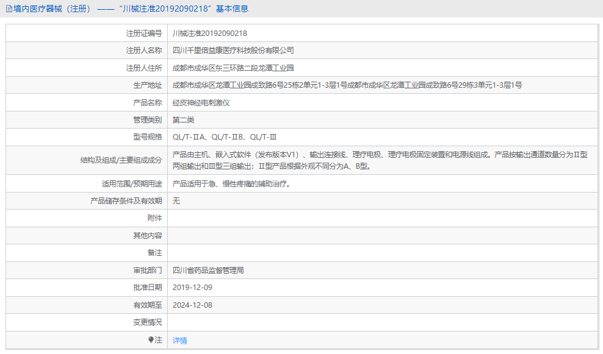Image resolution: width=603 pixels, height=354 pixels.
Task: Click the 备注 label
Action: click(154, 253)
